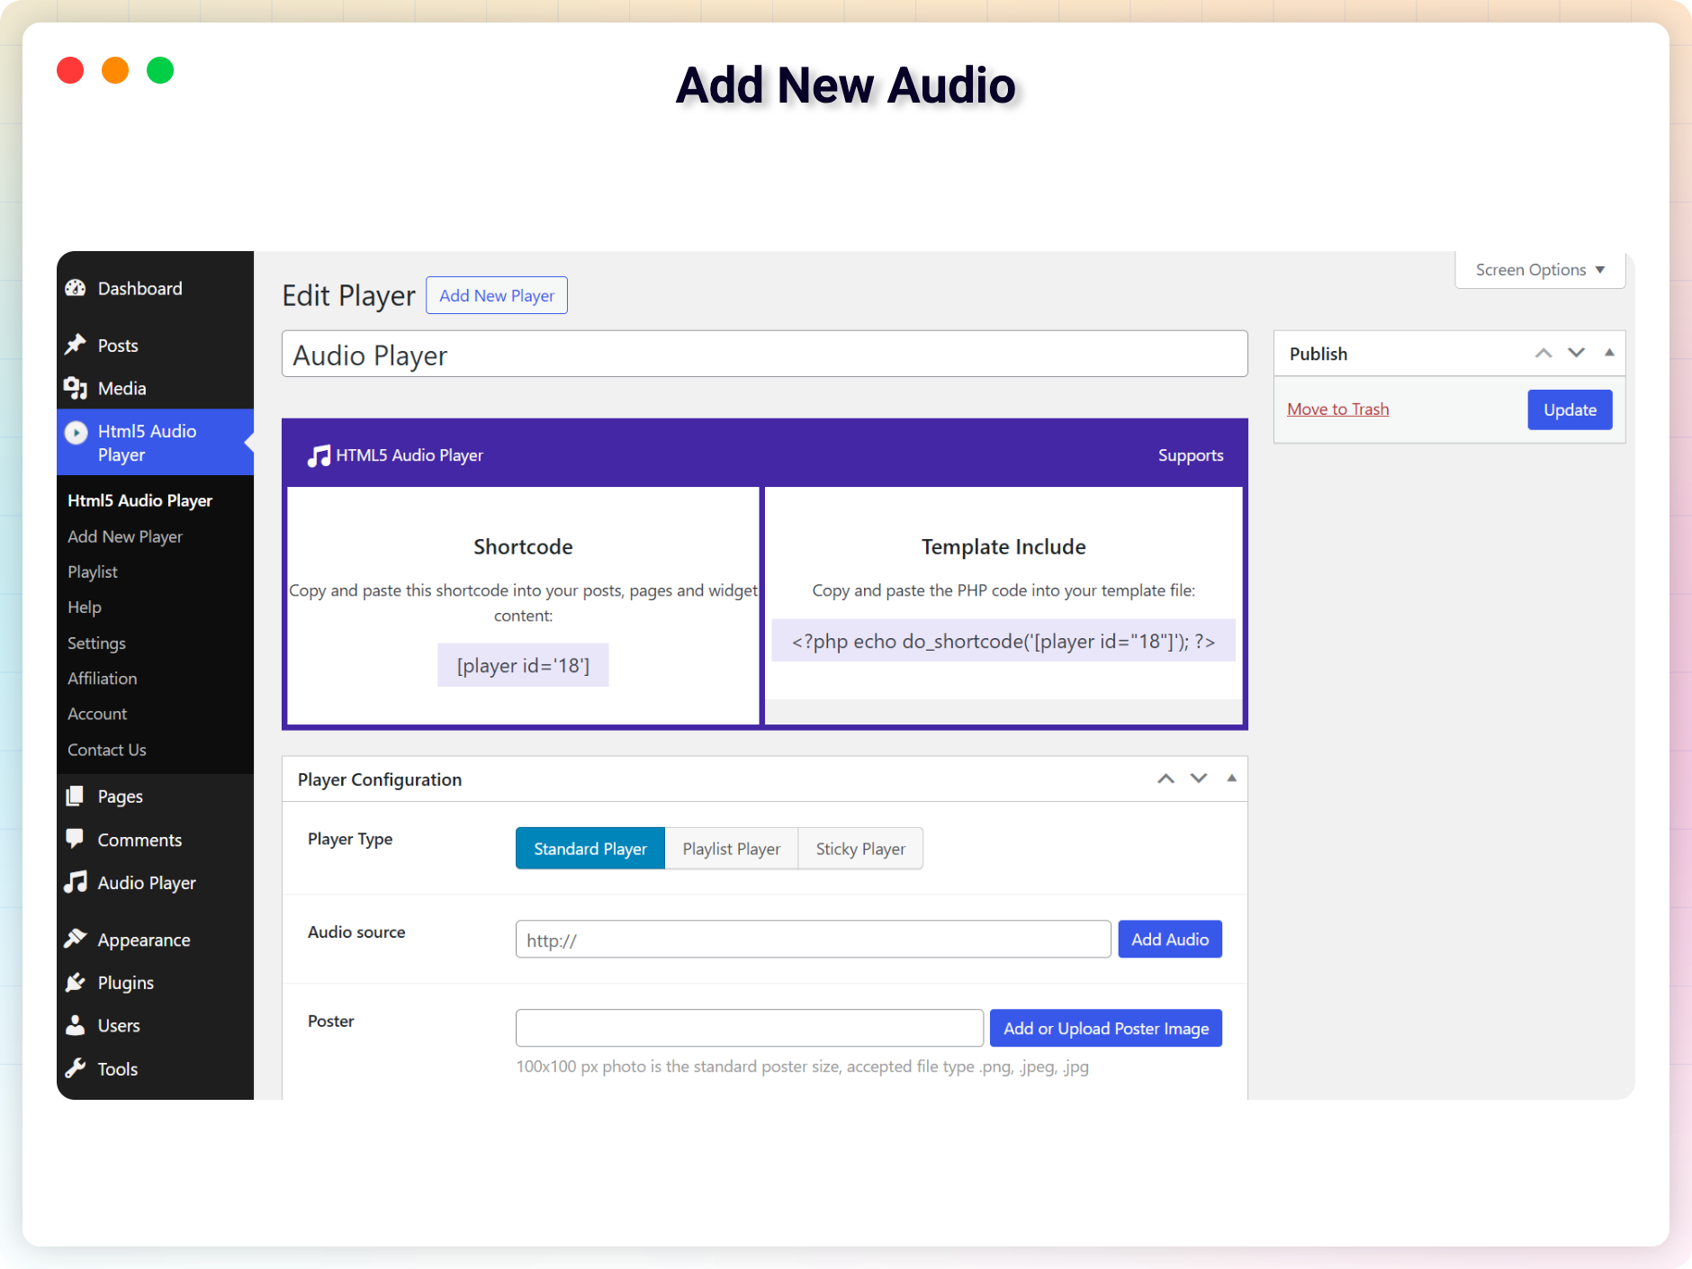
Task: Open the Help submenu item
Action: coord(85,607)
